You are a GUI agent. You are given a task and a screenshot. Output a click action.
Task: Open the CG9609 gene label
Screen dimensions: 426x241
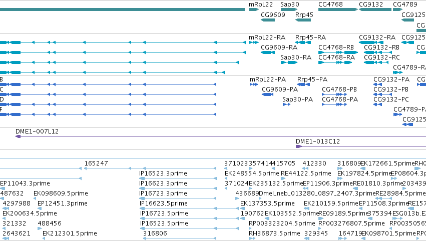273,14
